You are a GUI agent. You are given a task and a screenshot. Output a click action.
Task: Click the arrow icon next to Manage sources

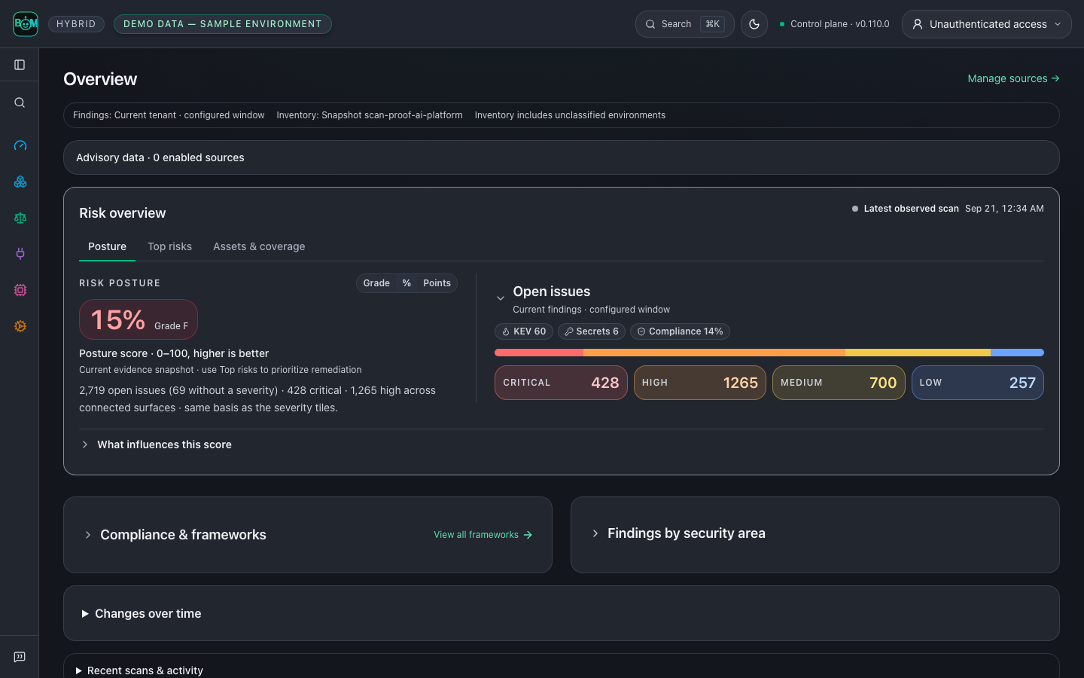1055,78
